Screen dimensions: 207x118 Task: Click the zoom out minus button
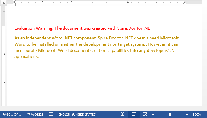(x=153, y=114)
